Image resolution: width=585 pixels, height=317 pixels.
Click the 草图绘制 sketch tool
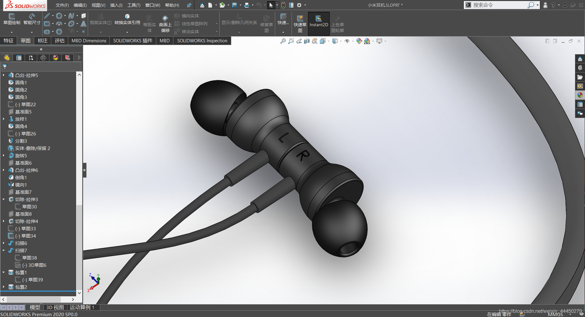point(12,19)
